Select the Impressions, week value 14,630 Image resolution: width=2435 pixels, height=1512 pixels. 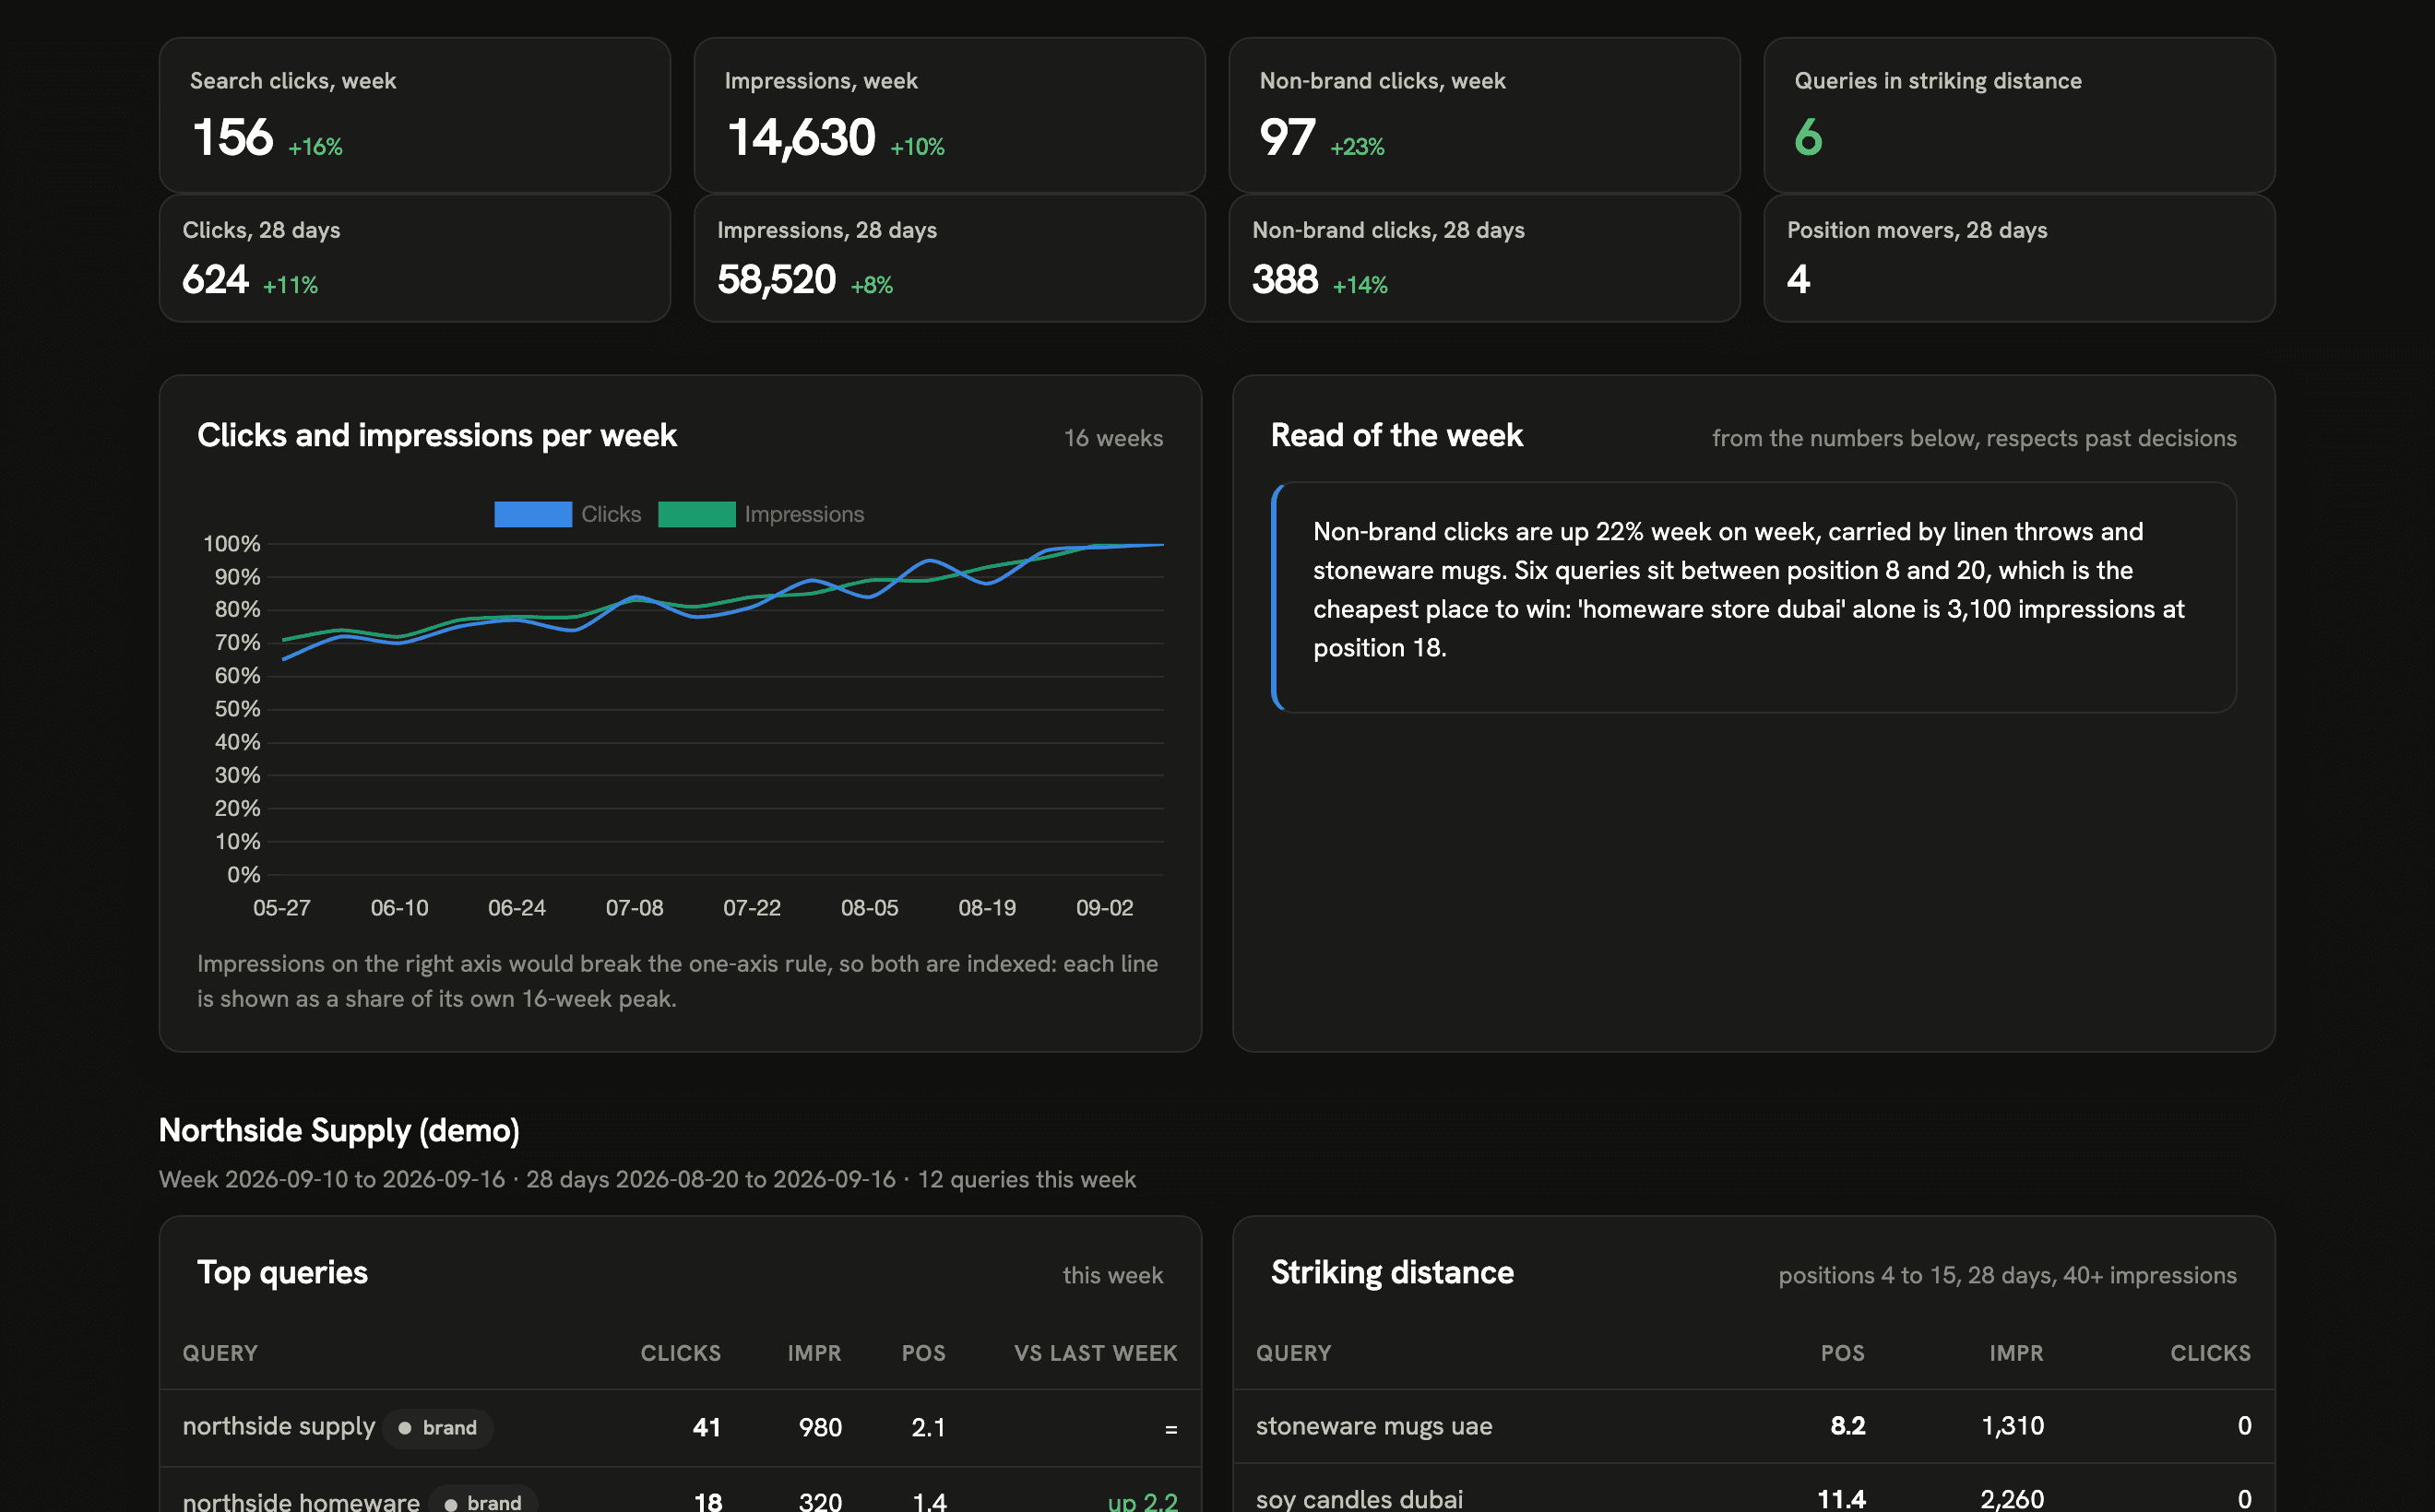pos(802,137)
